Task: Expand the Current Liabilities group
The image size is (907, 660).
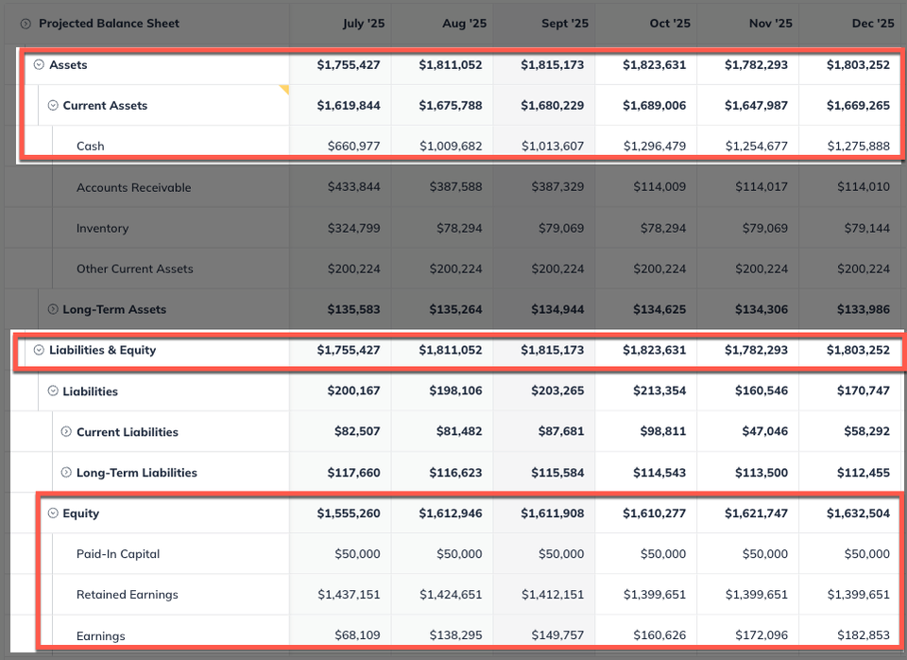Action: 66,431
